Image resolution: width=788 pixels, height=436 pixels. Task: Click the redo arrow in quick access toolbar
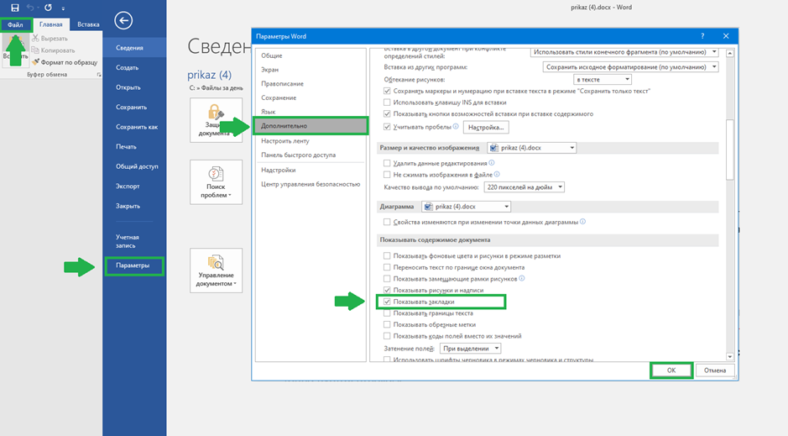[48, 8]
